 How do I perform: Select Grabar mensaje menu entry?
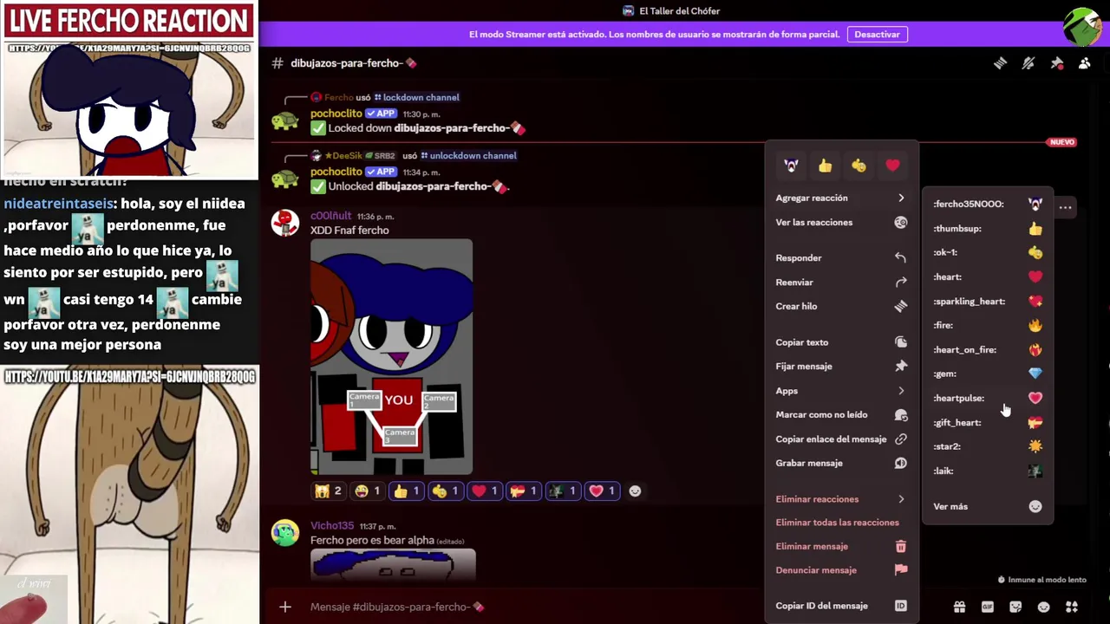840,463
